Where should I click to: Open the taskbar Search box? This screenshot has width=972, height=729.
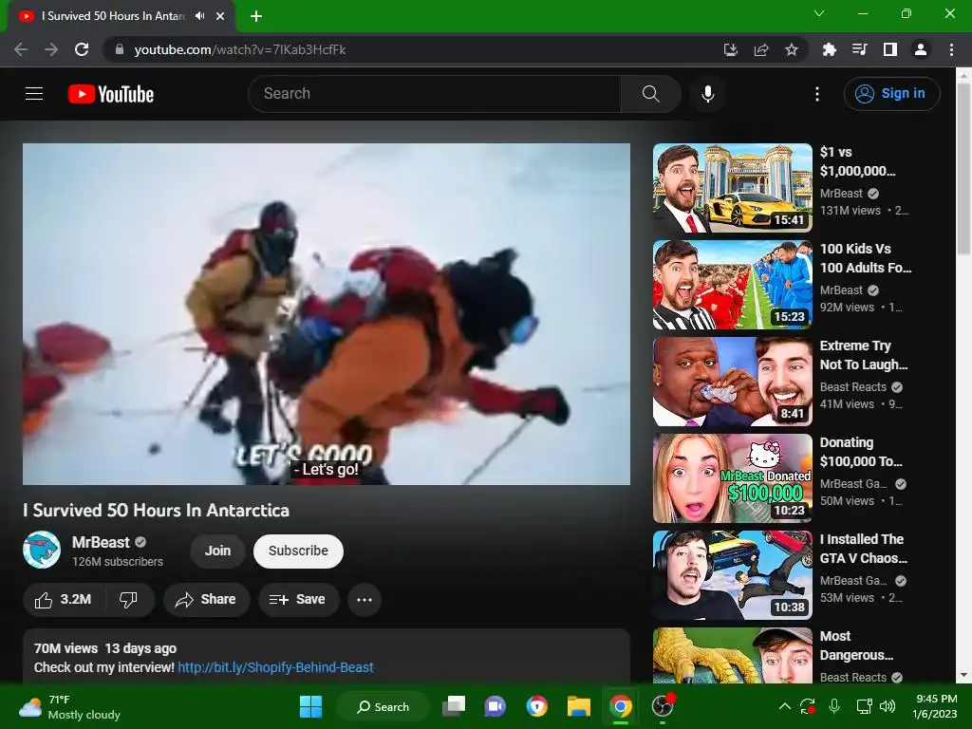click(383, 706)
